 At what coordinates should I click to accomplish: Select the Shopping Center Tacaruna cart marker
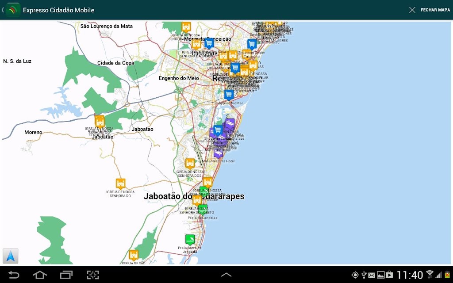coord(252,45)
